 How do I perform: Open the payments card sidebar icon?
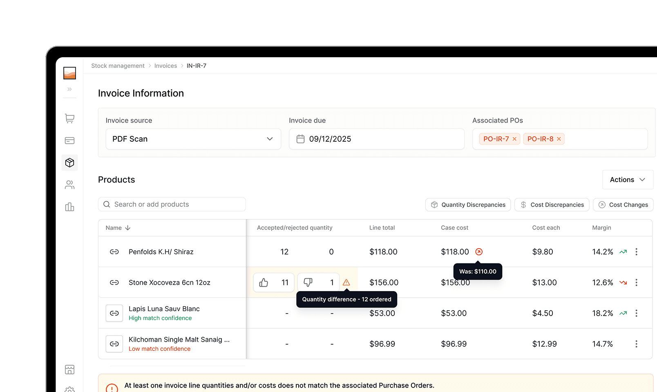coord(69,140)
